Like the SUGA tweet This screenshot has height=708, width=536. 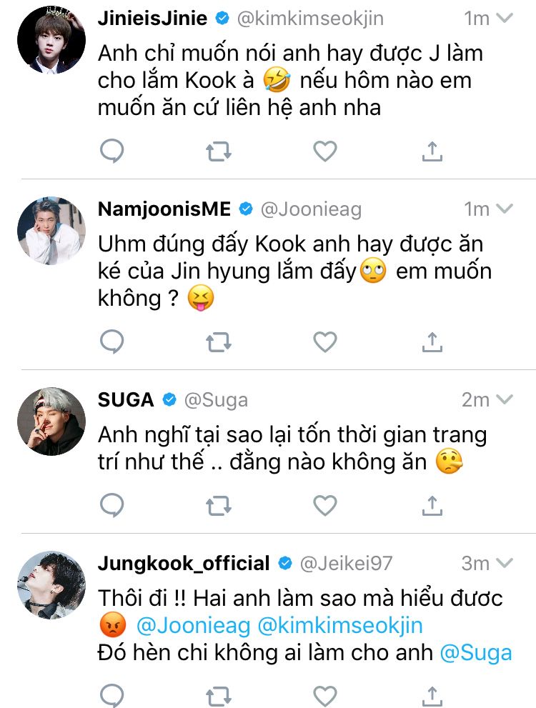[325, 506]
